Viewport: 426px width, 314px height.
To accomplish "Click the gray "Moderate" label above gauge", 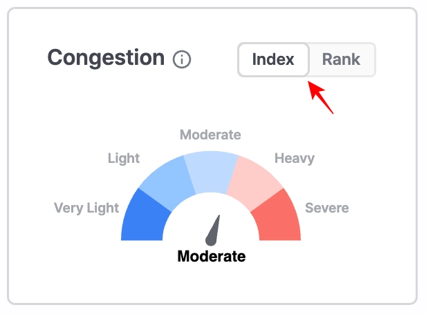I will 210,135.
